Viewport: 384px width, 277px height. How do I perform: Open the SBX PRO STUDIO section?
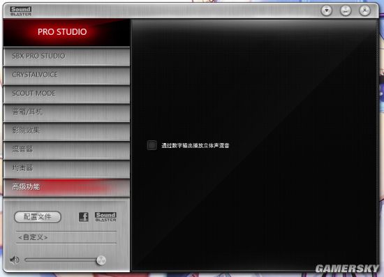(66, 57)
